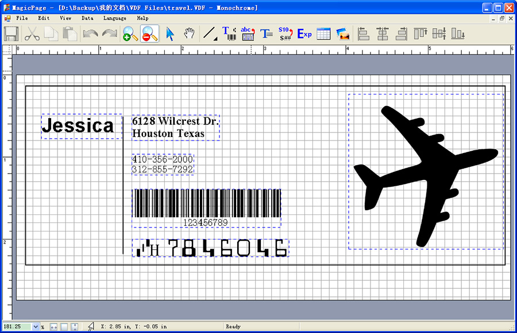Click the fit-to-width button in status bar
This screenshot has height=333, width=517.
[x=53, y=327]
